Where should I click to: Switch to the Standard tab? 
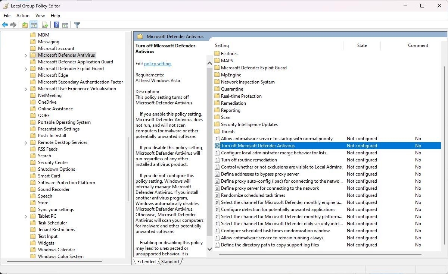[x=170, y=262]
